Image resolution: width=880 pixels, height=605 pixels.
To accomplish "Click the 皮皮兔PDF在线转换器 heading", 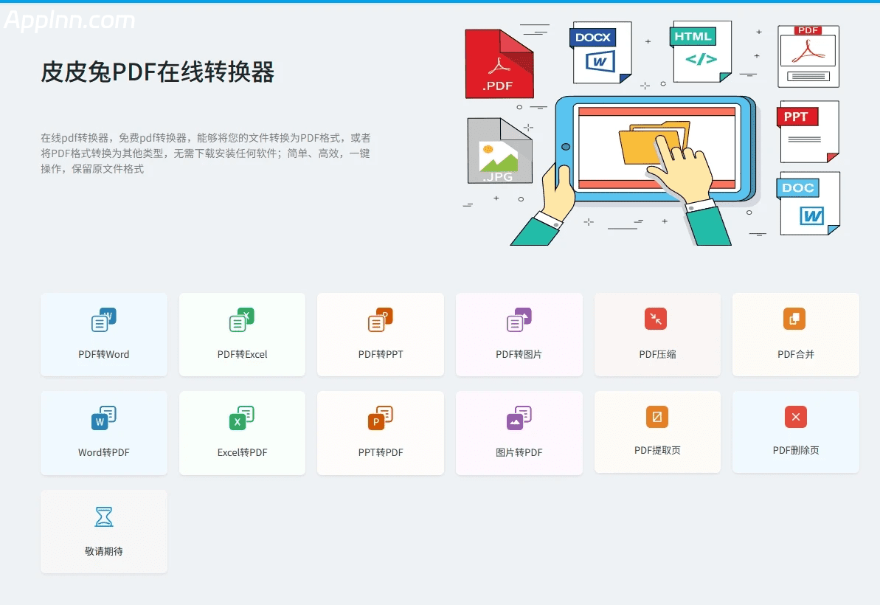I will [158, 72].
